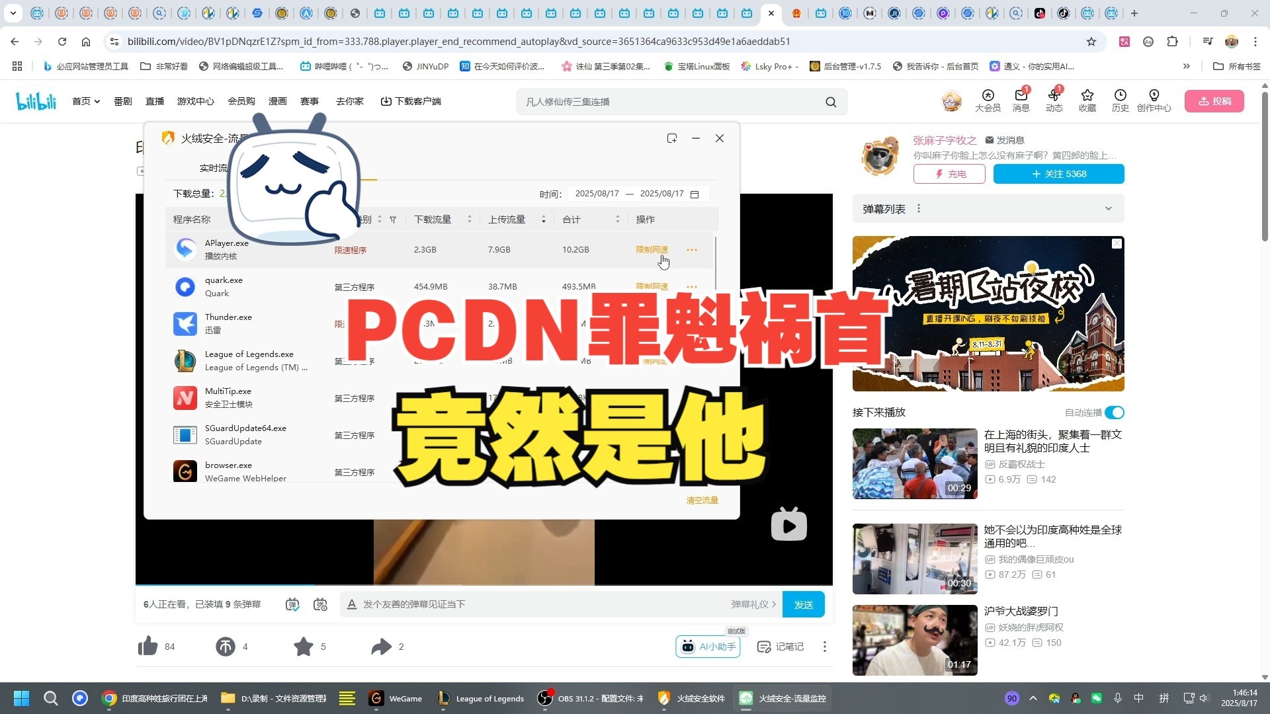The height and width of the screenshot is (714, 1270).
Task: Open the 直播 nav item
Action: coord(155,101)
